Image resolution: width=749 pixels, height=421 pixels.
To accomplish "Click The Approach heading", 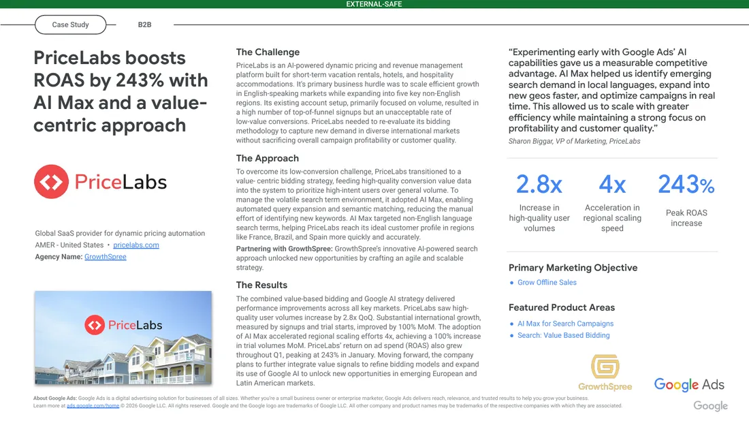I will 268,158.
